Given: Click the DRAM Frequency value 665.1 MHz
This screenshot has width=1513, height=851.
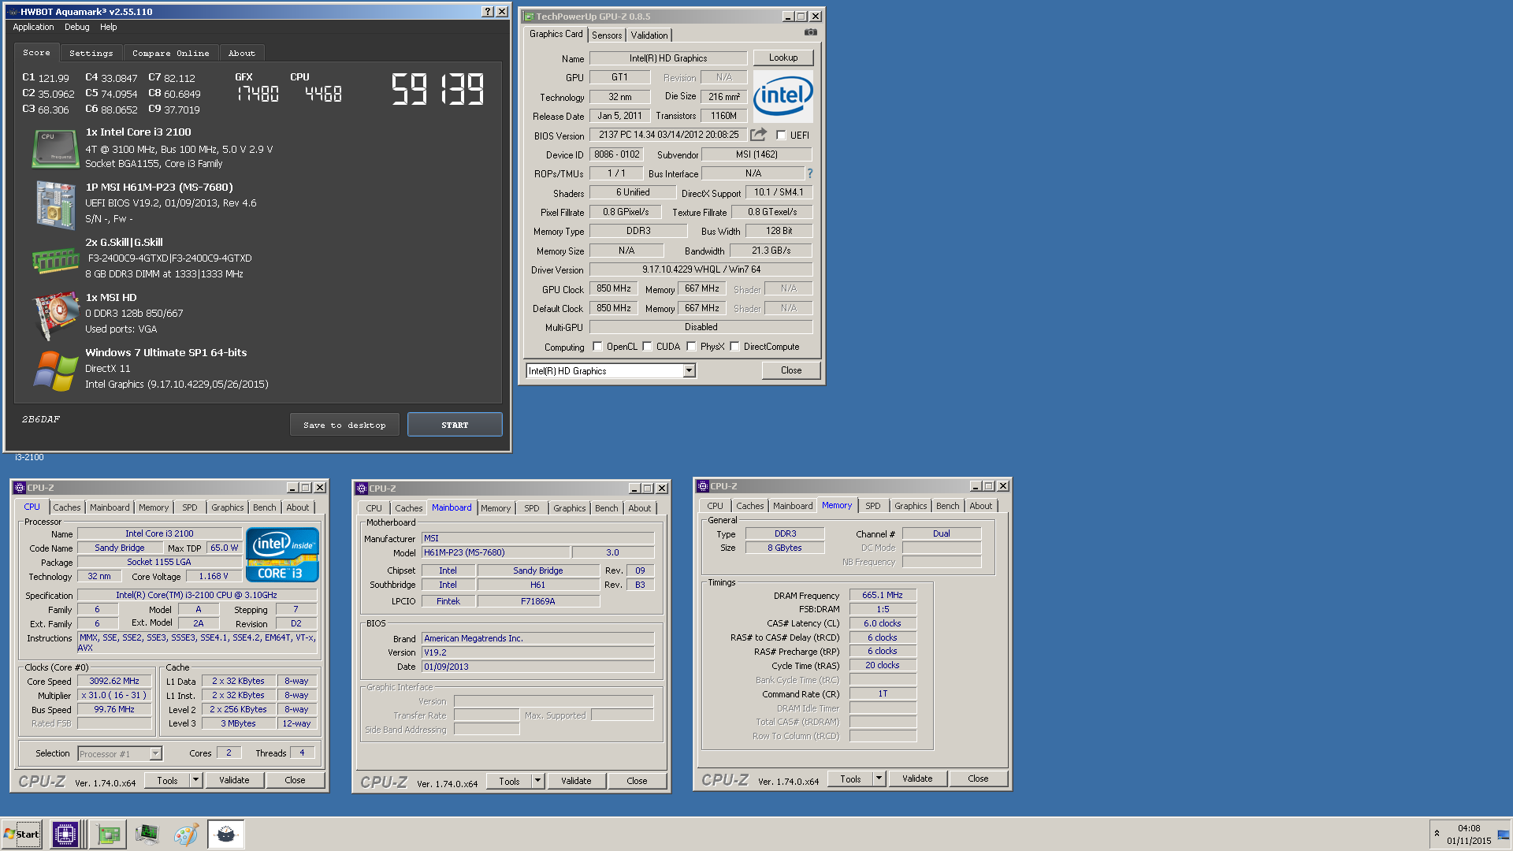Looking at the screenshot, I should point(883,595).
